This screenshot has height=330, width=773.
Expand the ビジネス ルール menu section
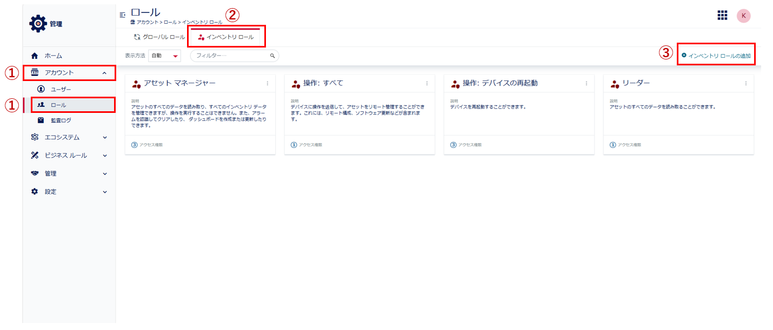coord(104,156)
